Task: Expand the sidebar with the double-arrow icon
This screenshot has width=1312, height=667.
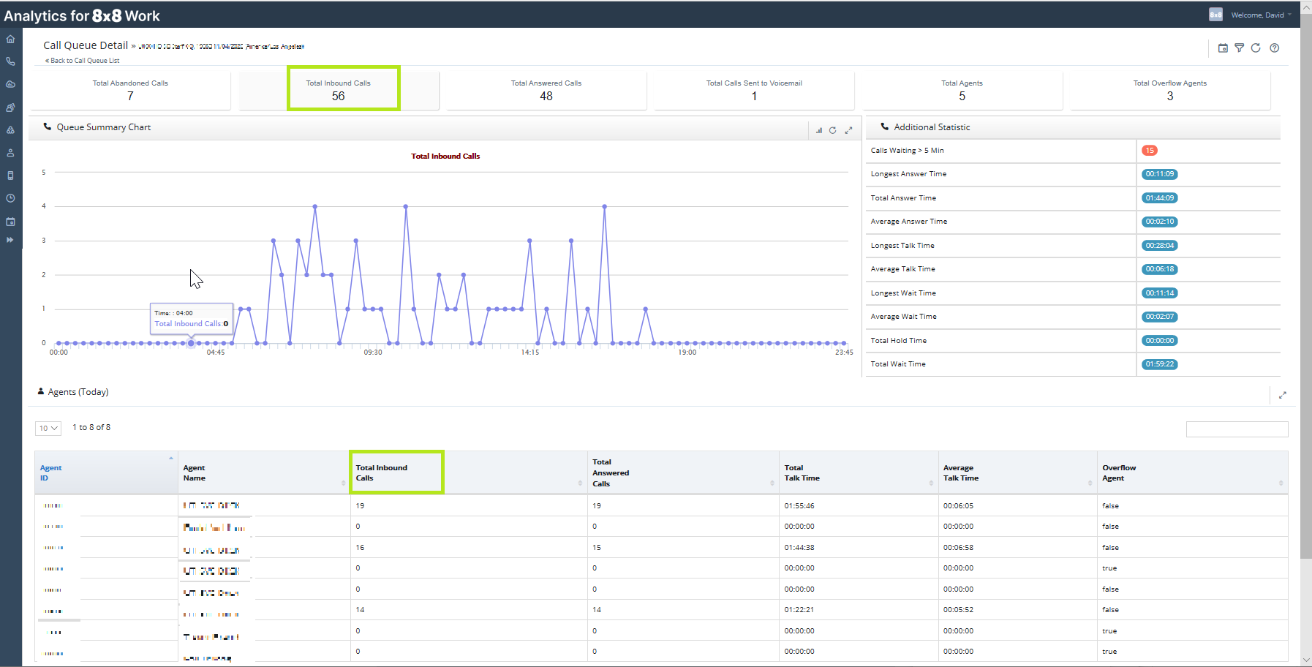Action: click(x=10, y=240)
